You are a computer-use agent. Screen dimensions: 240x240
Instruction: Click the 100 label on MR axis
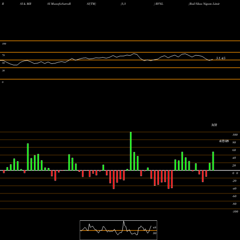(235, 135)
